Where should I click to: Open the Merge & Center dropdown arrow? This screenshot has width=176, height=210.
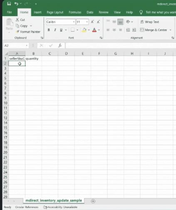pyautogui.click(x=171, y=30)
